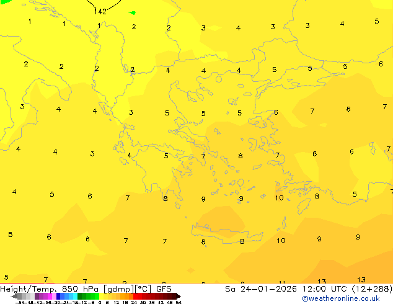This screenshot has height=304, width=393.
Task: Click the '54' label on the color scale
Action: (179, 302)
